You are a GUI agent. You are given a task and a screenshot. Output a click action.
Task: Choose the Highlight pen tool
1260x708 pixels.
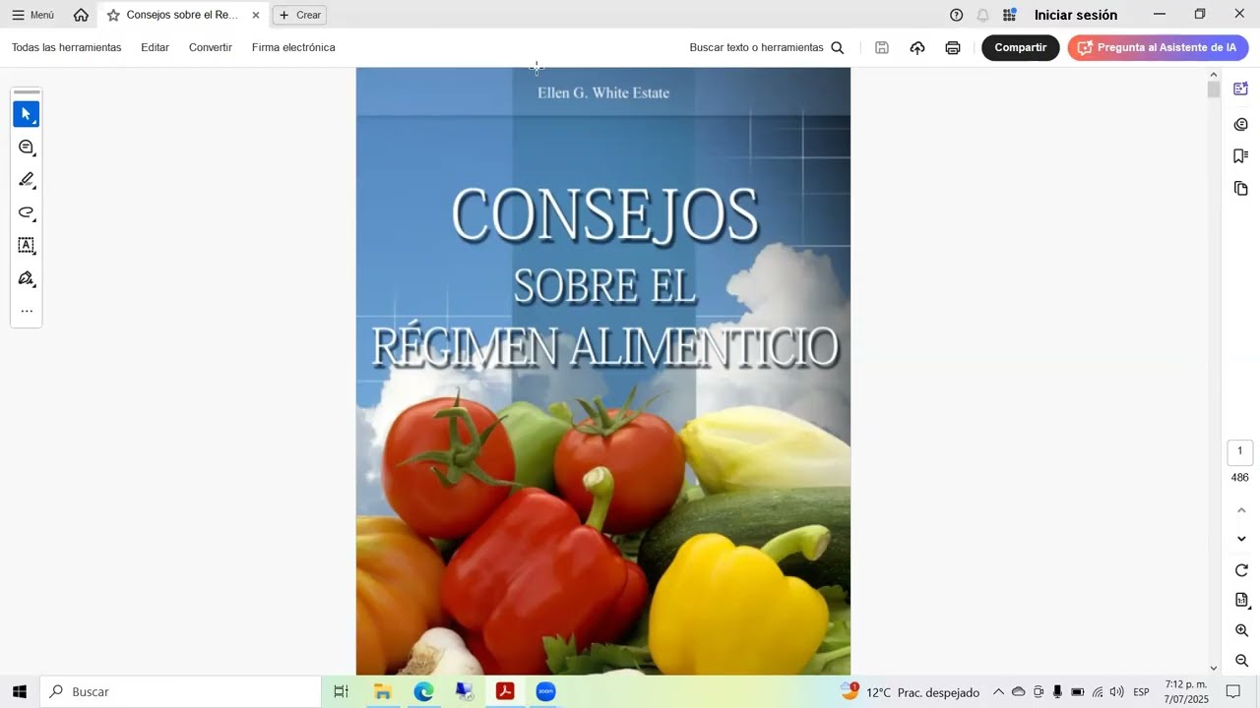[27, 180]
